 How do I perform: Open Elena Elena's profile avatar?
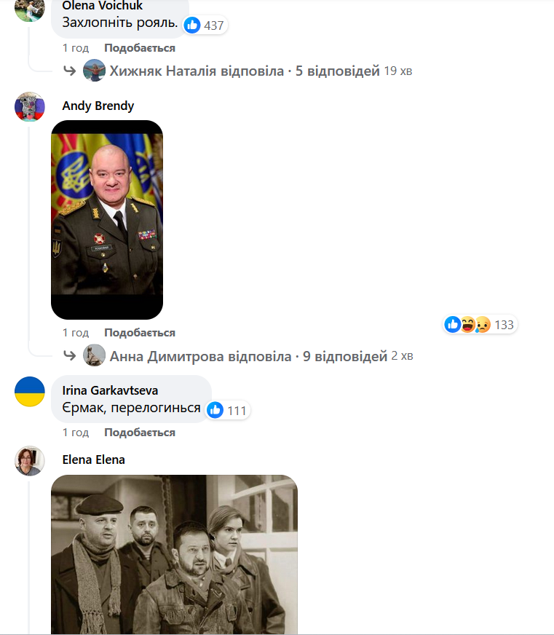pos(30,461)
